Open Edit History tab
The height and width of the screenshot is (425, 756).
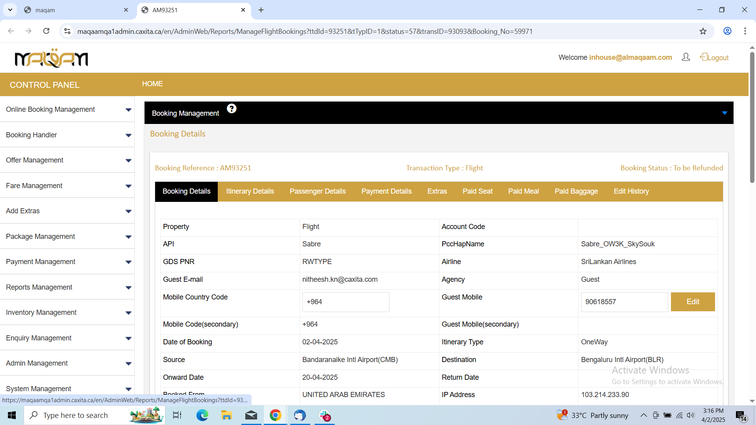click(631, 191)
